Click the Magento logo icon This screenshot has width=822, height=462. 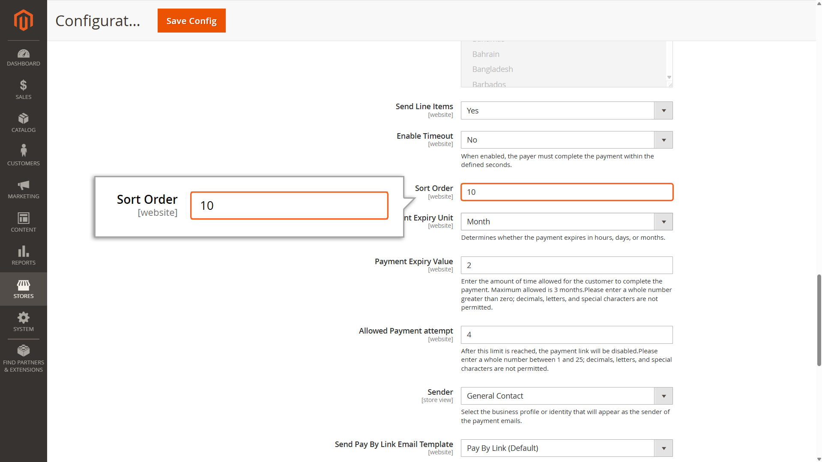pos(23,20)
